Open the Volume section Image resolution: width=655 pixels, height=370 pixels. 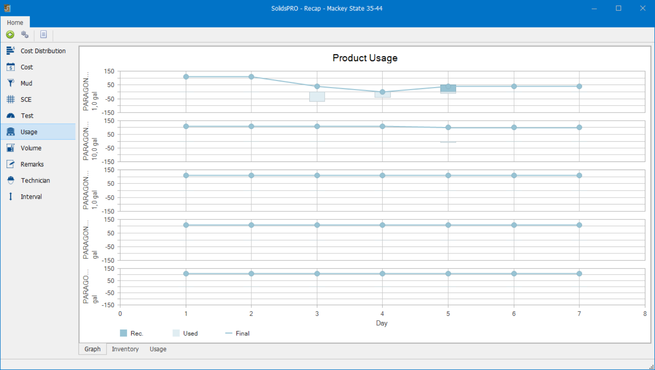click(x=31, y=148)
